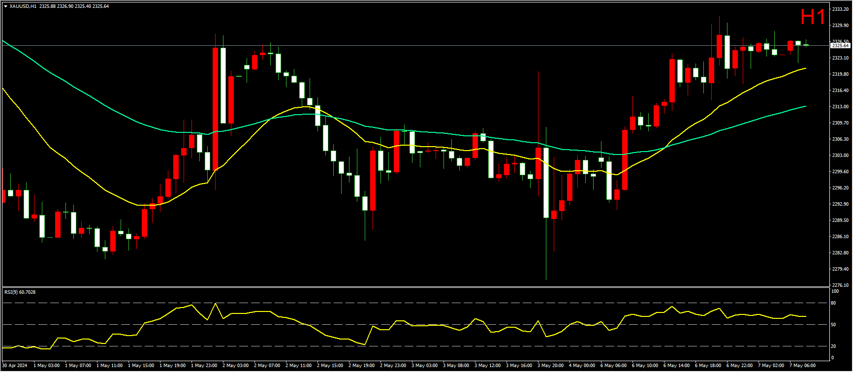Click the 2313.00 price scale label

[x=840, y=107]
